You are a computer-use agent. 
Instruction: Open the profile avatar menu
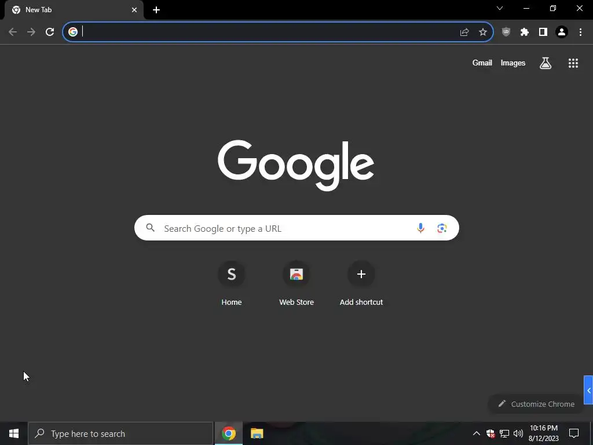coord(562,32)
